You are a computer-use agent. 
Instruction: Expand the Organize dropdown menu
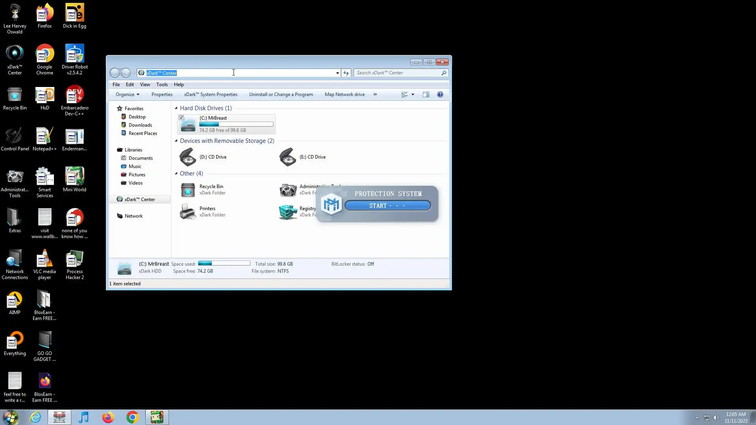(127, 94)
